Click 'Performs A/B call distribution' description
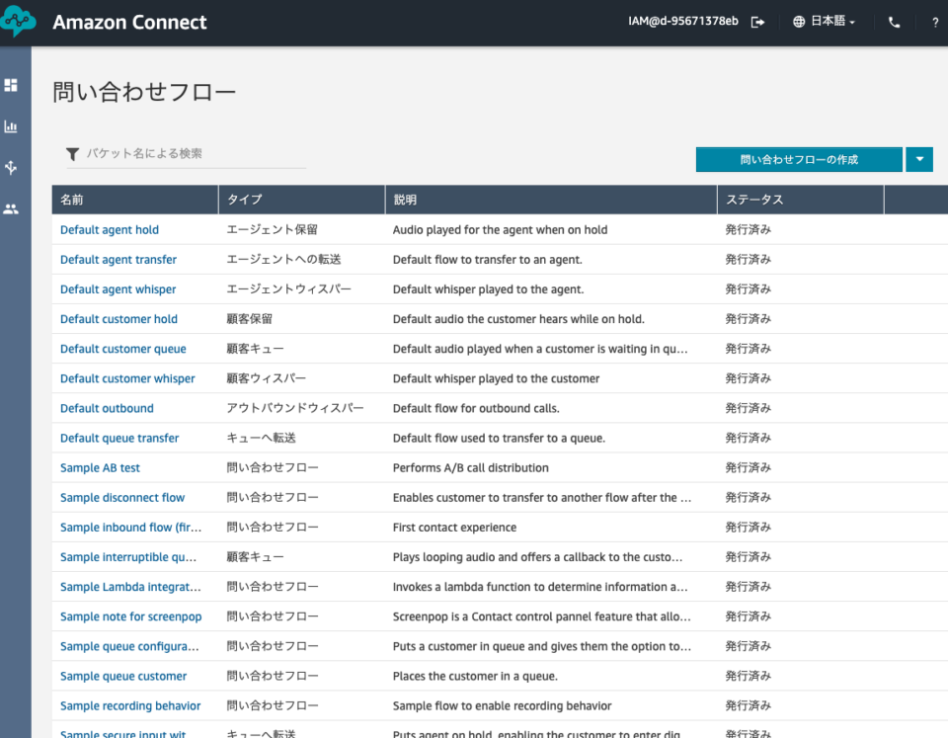 pos(471,467)
